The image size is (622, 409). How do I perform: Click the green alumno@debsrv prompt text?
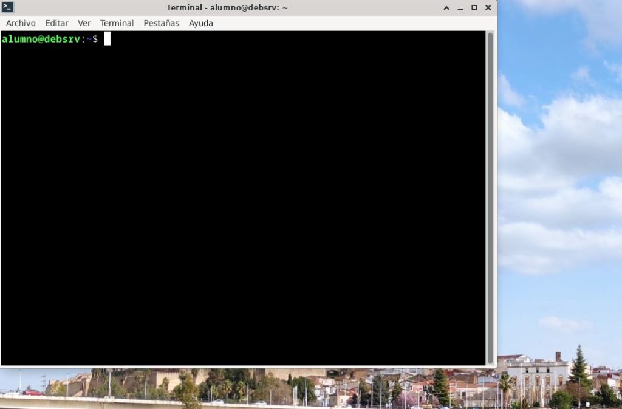click(41, 39)
